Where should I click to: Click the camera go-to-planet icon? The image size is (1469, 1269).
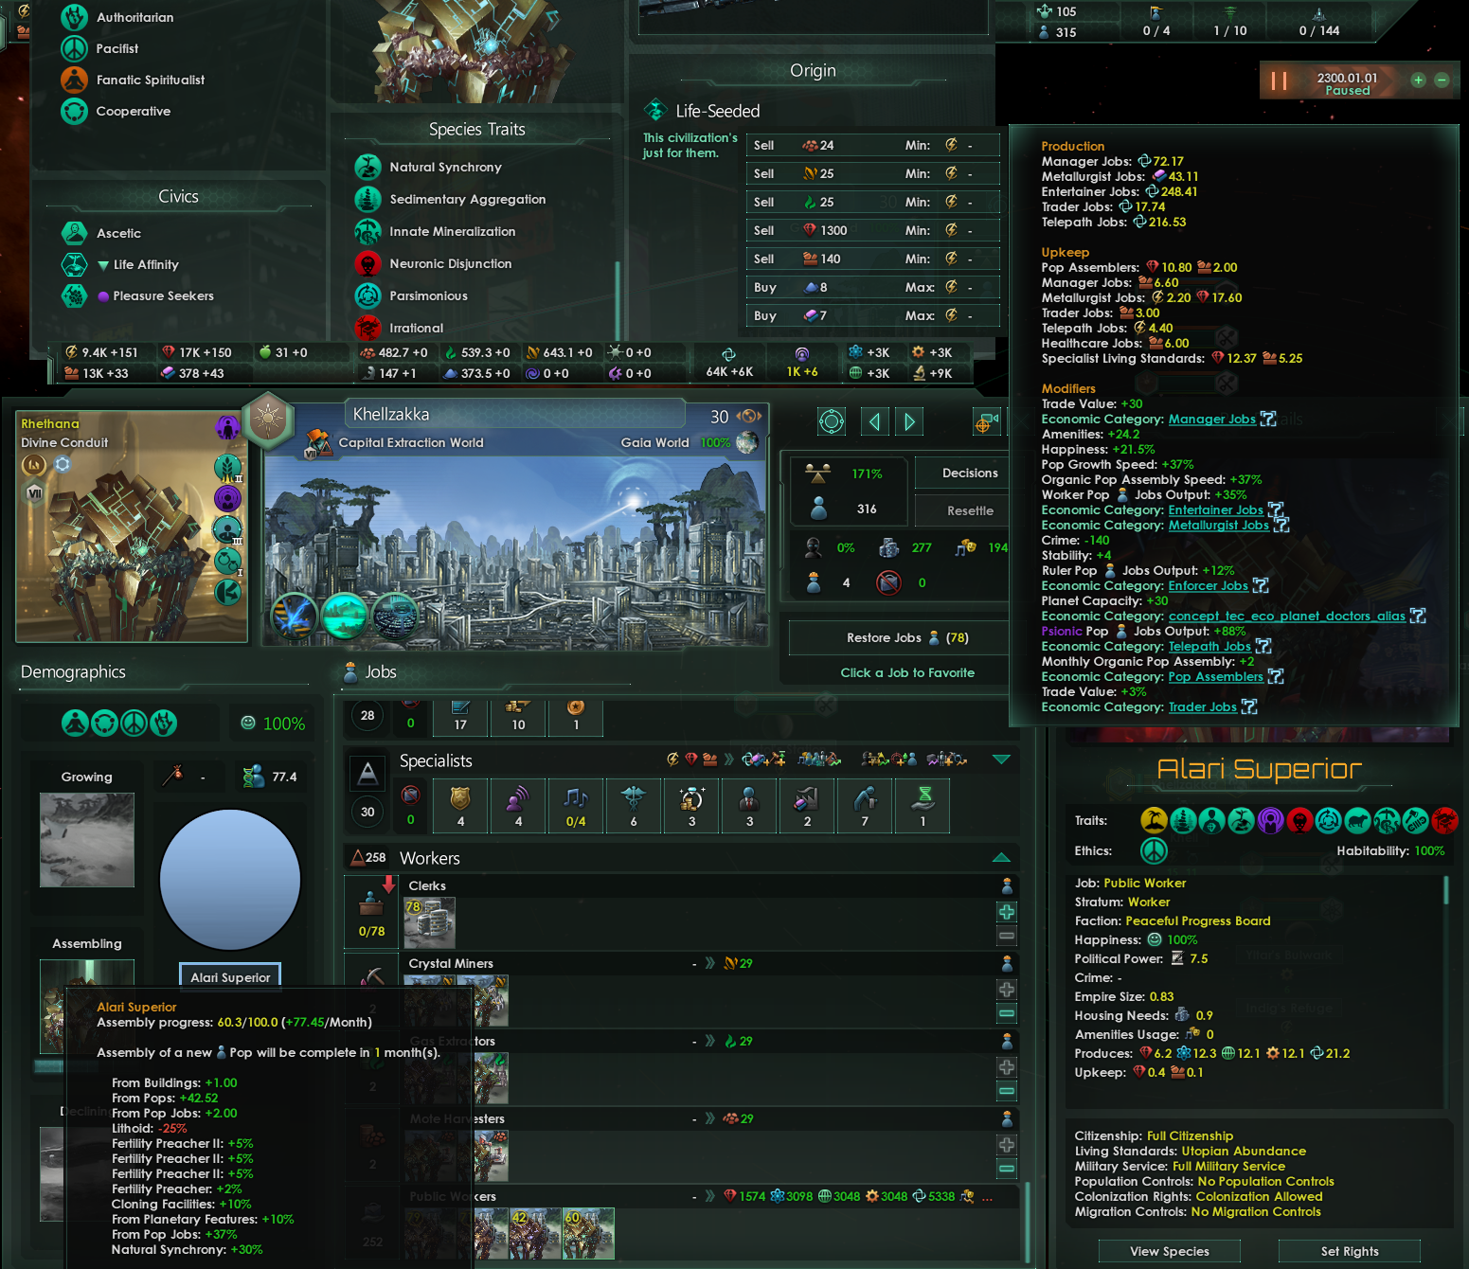(x=987, y=421)
